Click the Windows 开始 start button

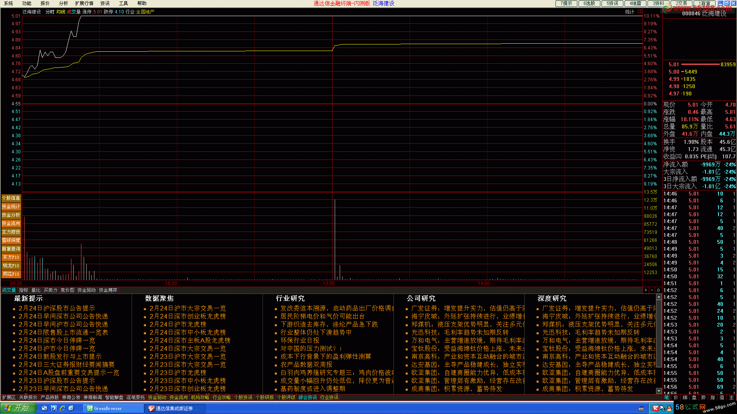point(18,408)
